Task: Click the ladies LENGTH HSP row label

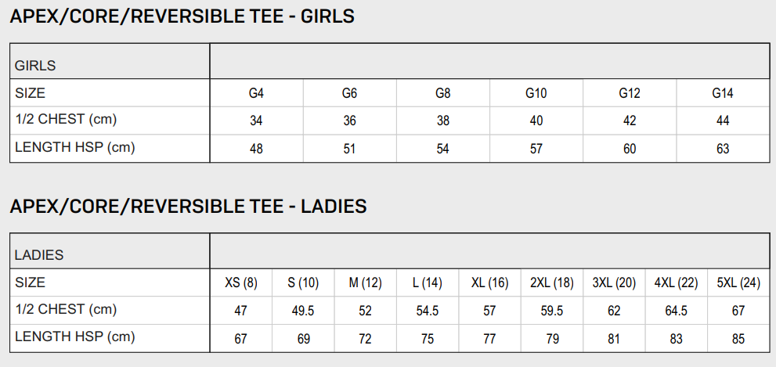Action: click(75, 337)
